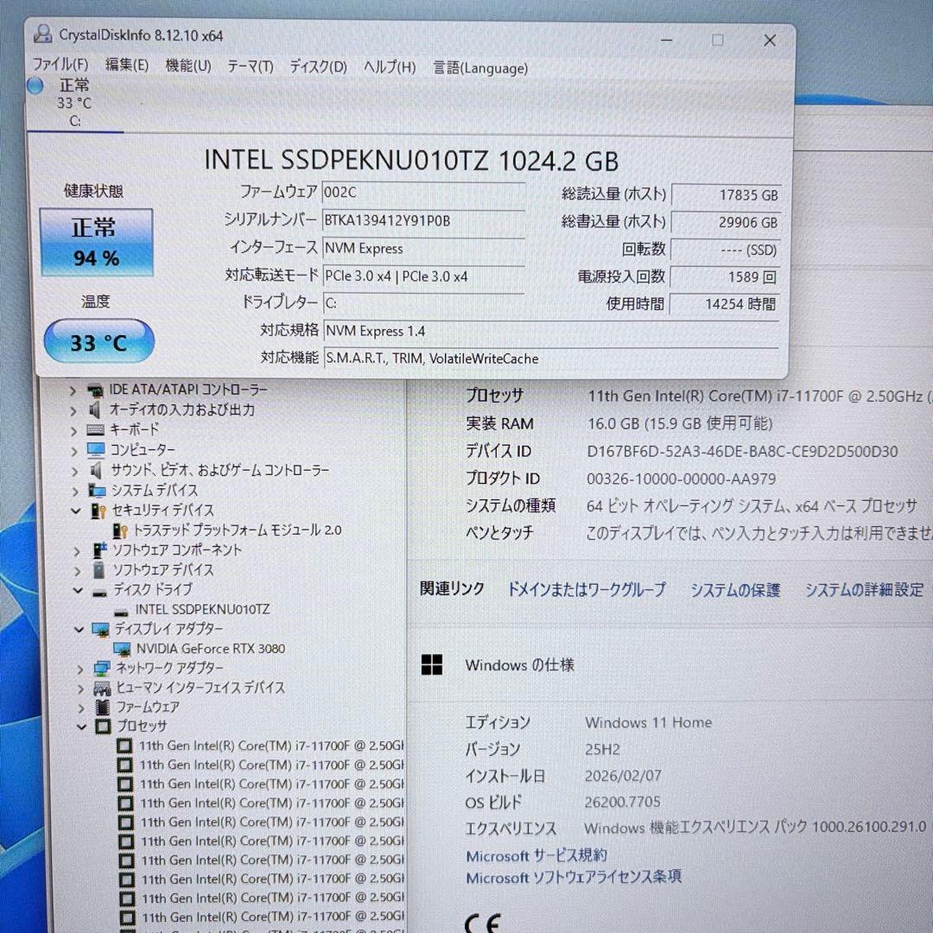Open the 言語(Language) menu
The height and width of the screenshot is (933, 933).
480,68
